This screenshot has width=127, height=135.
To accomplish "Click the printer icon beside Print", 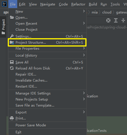I will [x=12, y=118].
